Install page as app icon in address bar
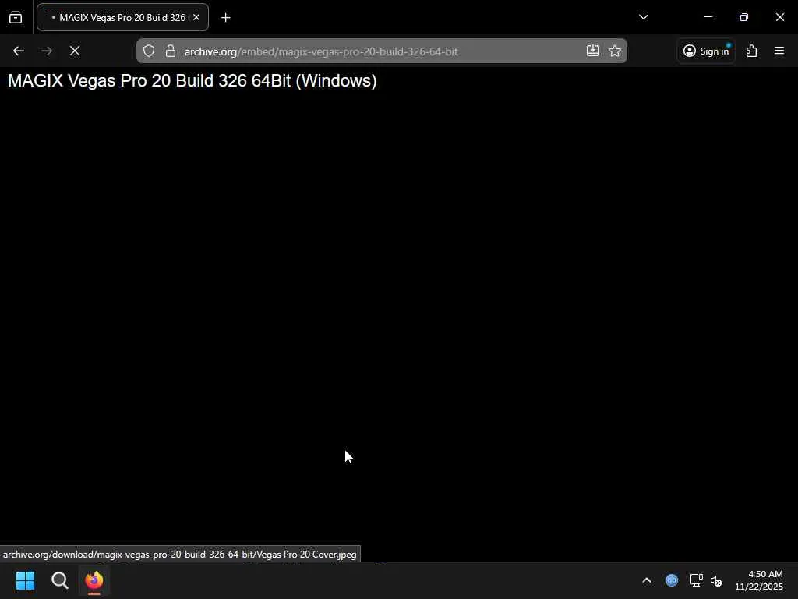 pos(592,51)
